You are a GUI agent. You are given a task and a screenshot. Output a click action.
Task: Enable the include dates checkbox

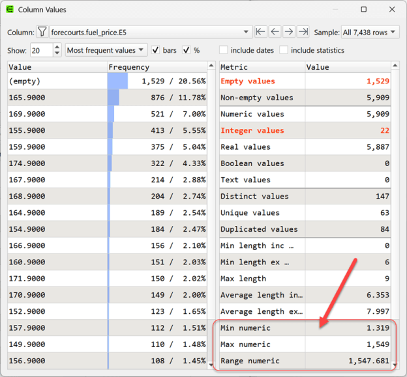pos(224,50)
